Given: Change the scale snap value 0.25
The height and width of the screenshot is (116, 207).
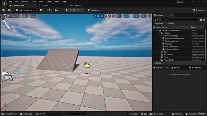Looking at the screenshot, I should [137, 16].
